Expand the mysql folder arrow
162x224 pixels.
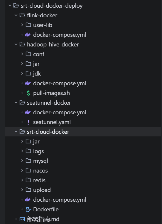click(x=22, y=161)
